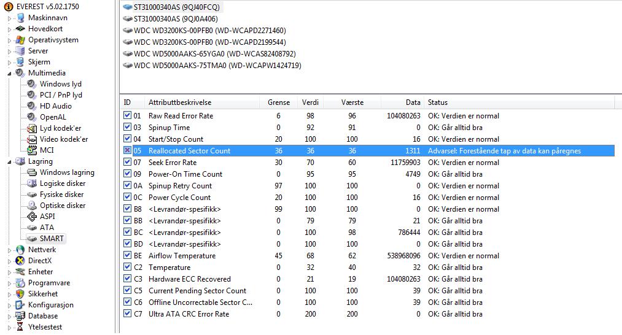
Task: Toggle checkbox for Ultra ATA CRC Error Rate
Action: (x=127, y=314)
